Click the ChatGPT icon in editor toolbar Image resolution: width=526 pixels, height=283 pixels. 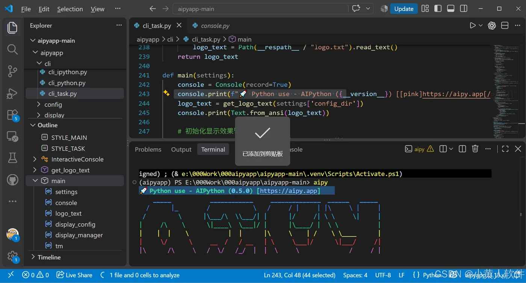(x=492, y=26)
